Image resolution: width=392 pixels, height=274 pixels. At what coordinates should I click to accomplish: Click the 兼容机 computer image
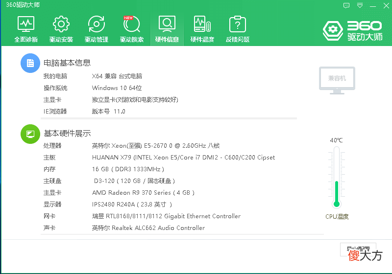[337, 80]
